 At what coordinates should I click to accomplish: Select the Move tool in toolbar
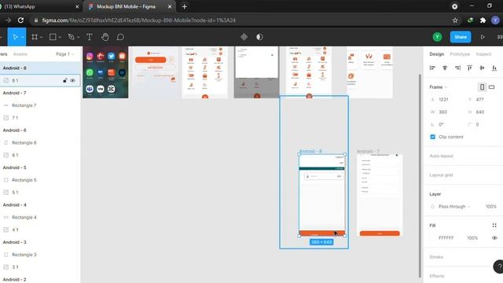(x=15, y=37)
